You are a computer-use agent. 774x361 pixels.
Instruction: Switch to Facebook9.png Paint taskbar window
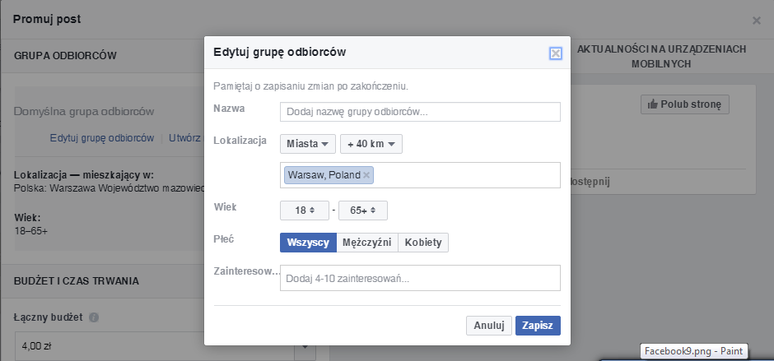693,351
